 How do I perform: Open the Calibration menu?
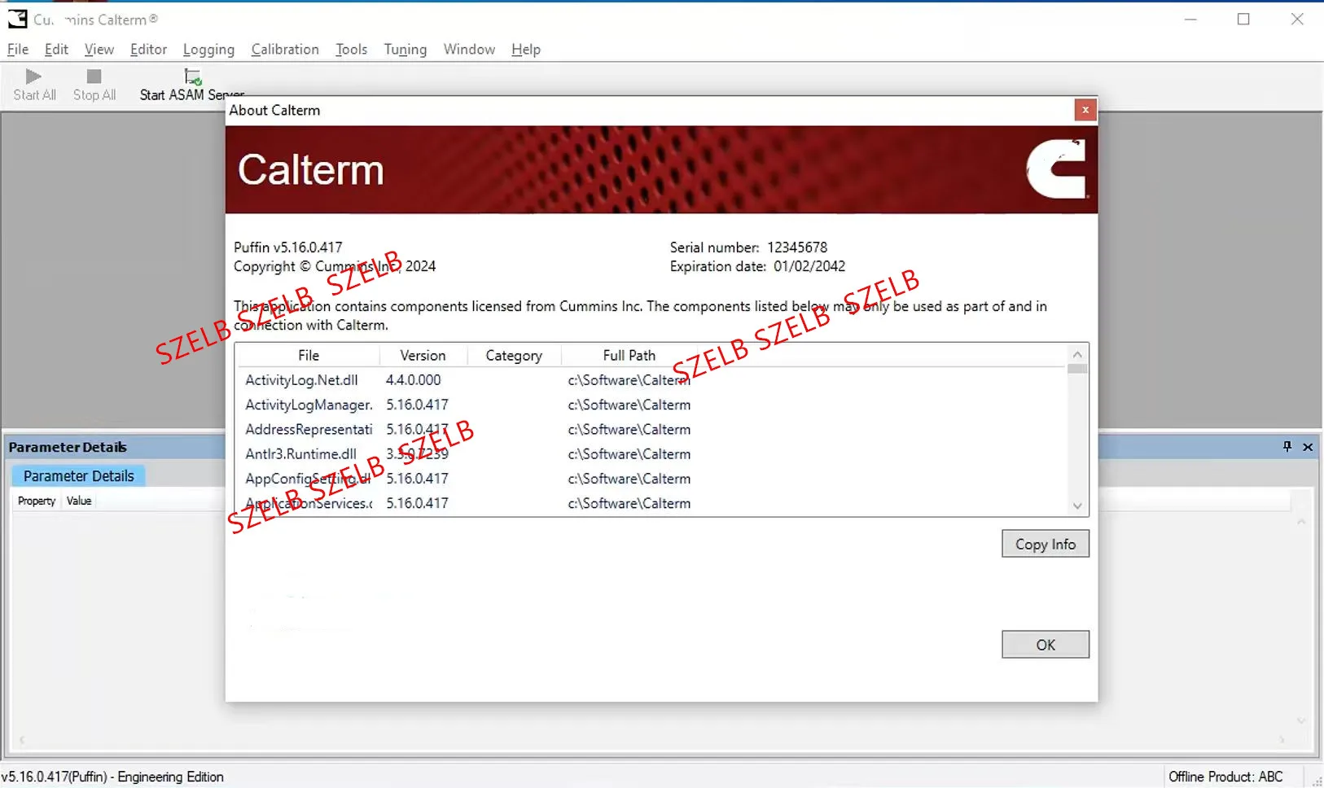coord(285,50)
